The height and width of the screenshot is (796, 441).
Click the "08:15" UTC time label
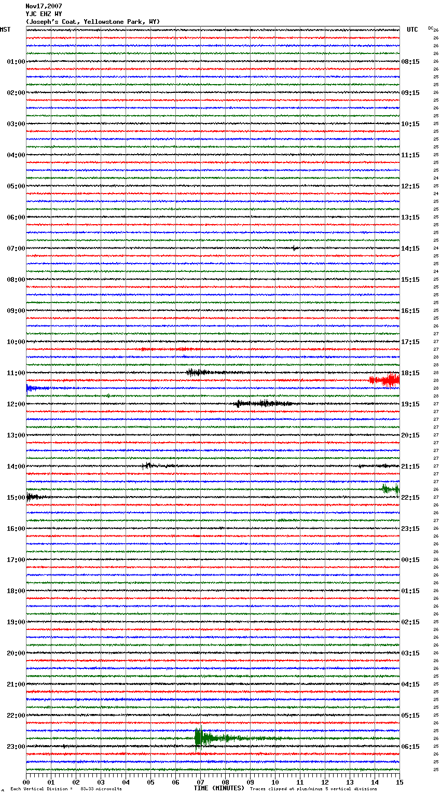pos(410,62)
